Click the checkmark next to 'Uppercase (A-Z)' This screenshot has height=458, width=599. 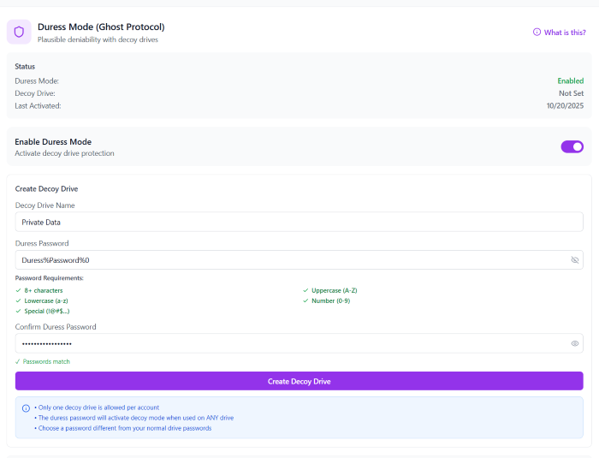pos(305,290)
